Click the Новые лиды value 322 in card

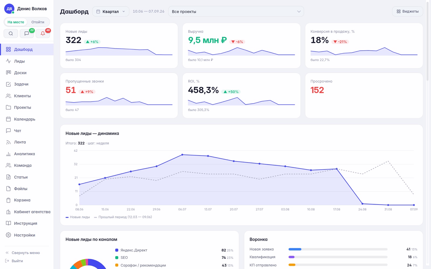point(73,40)
